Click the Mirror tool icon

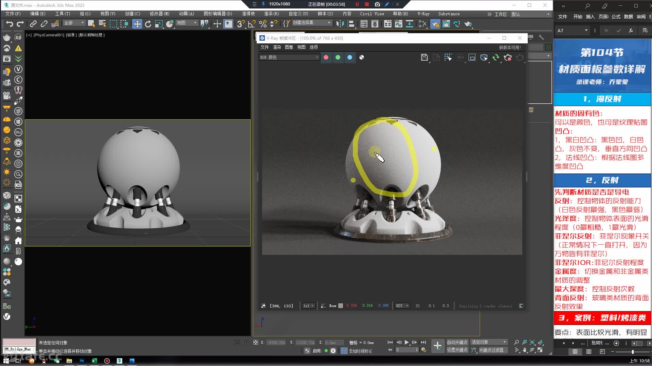(340, 24)
